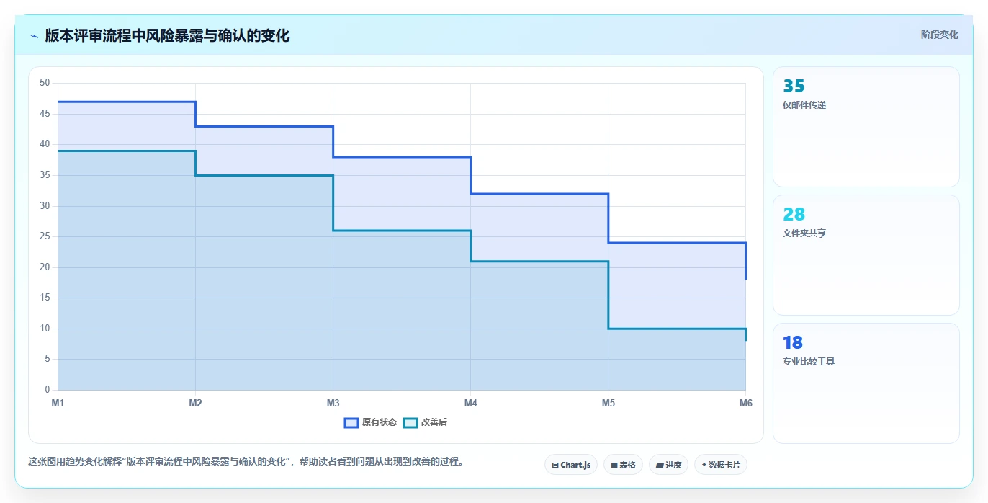Open the 专业比较工具 card showing 18
The height and width of the screenshot is (503, 988).
(866, 383)
